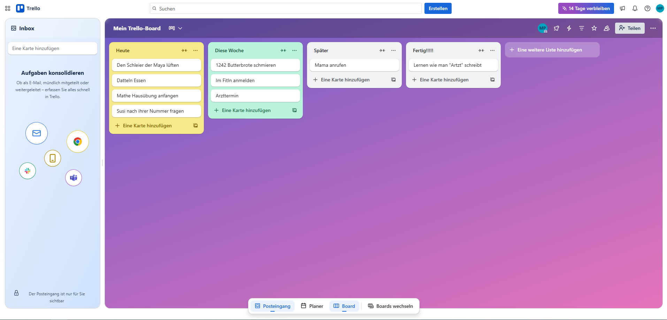This screenshot has height=320, width=667.
Task: Open the board menu via the three dots
Action: (653, 28)
